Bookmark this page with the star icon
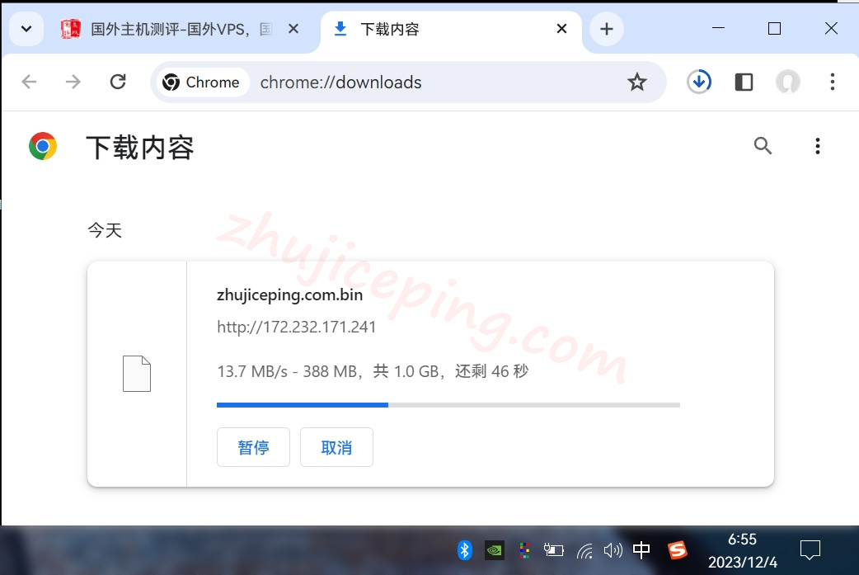The height and width of the screenshot is (575, 859). click(x=636, y=82)
